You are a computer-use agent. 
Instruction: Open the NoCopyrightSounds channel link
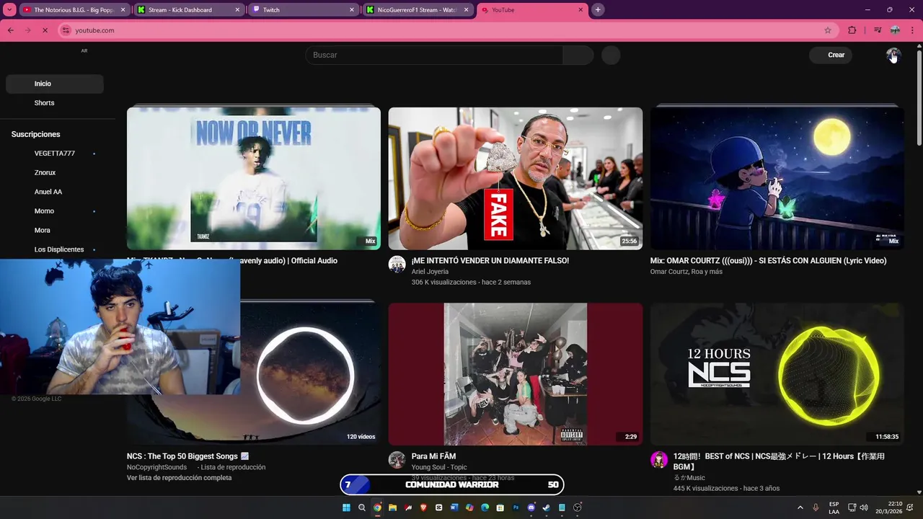coord(156,467)
